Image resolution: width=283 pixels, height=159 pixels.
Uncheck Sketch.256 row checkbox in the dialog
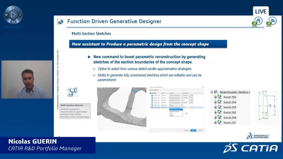pyautogui.click(x=152, y=98)
